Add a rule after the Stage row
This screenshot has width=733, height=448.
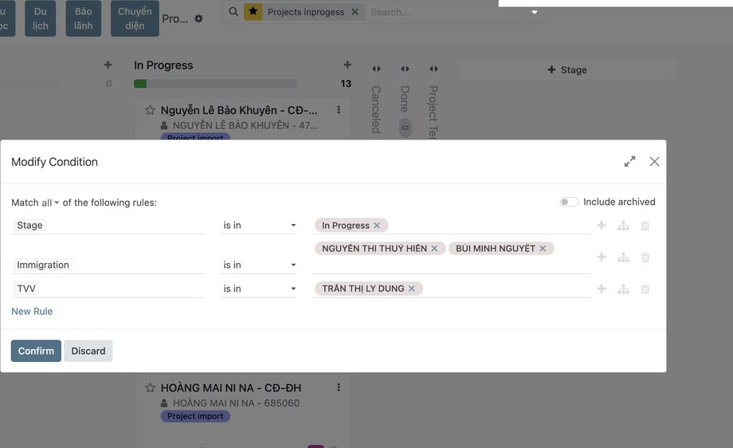(x=602, y=226)
